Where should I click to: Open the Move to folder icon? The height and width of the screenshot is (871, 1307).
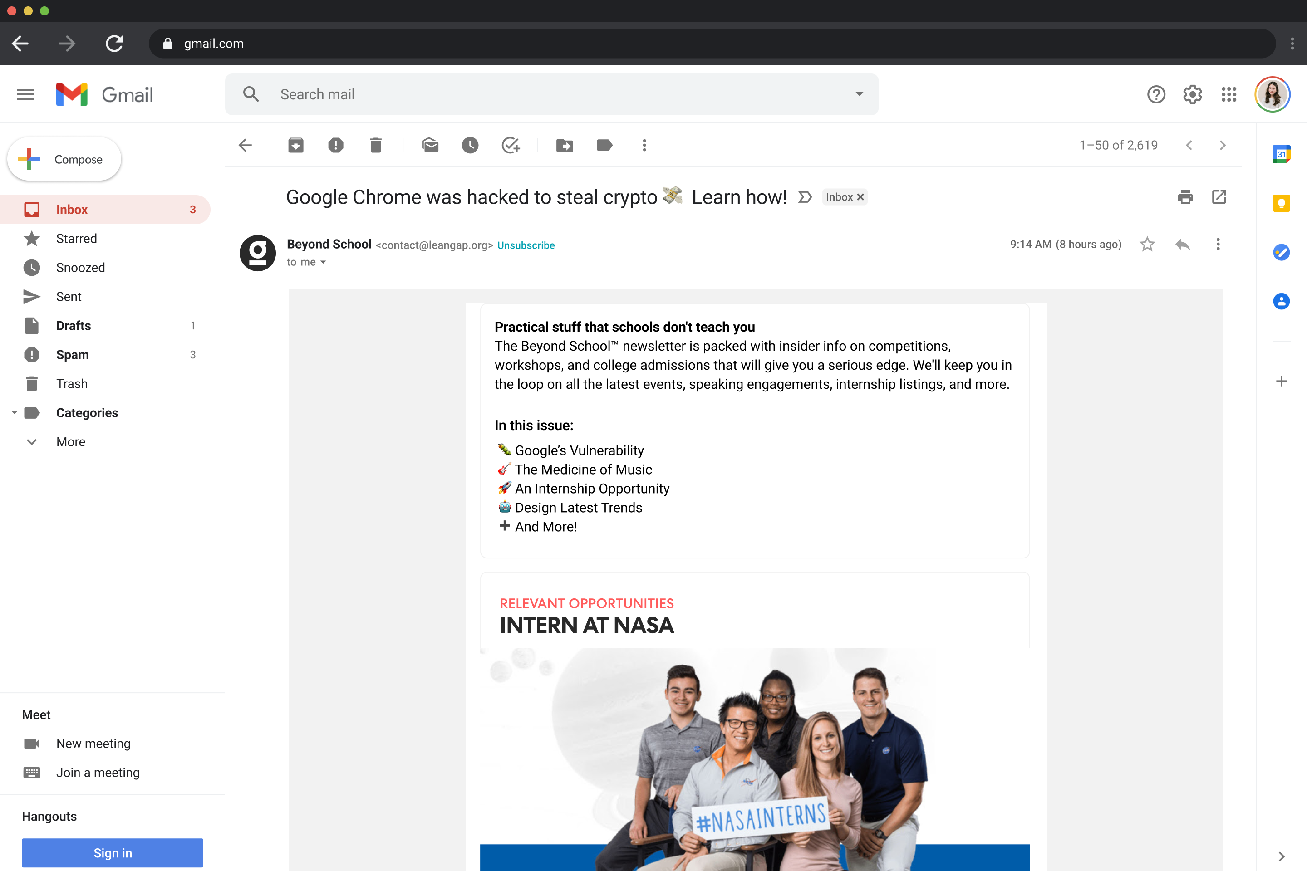pos(565,146)
